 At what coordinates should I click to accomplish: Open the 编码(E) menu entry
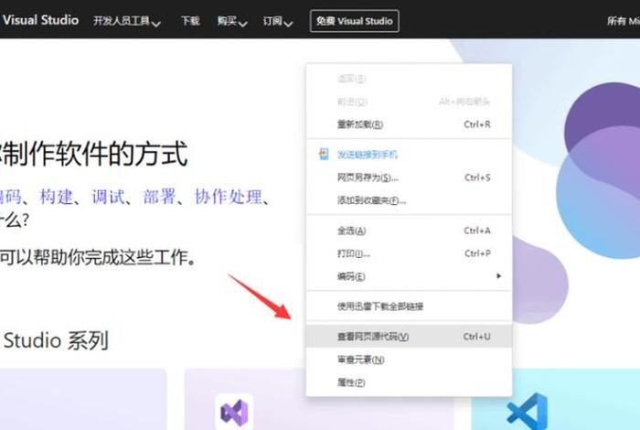[x=409, y=276]
